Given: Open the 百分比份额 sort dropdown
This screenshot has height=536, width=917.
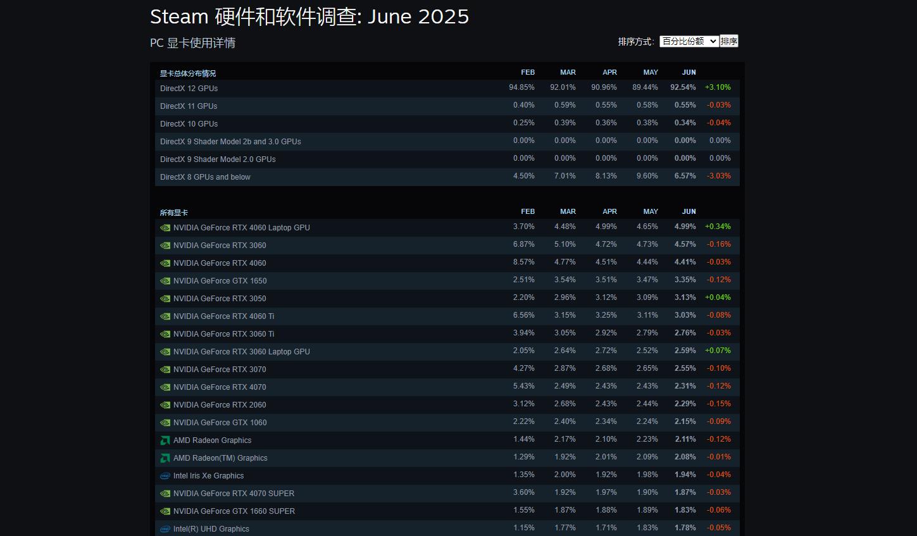Looking at the screenshot, I should click(x=689, y=41).
